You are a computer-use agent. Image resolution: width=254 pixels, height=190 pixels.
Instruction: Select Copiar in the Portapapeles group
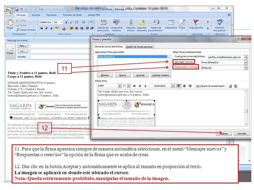21,25
